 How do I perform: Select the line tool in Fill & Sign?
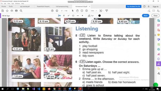(x=78, y=16)
